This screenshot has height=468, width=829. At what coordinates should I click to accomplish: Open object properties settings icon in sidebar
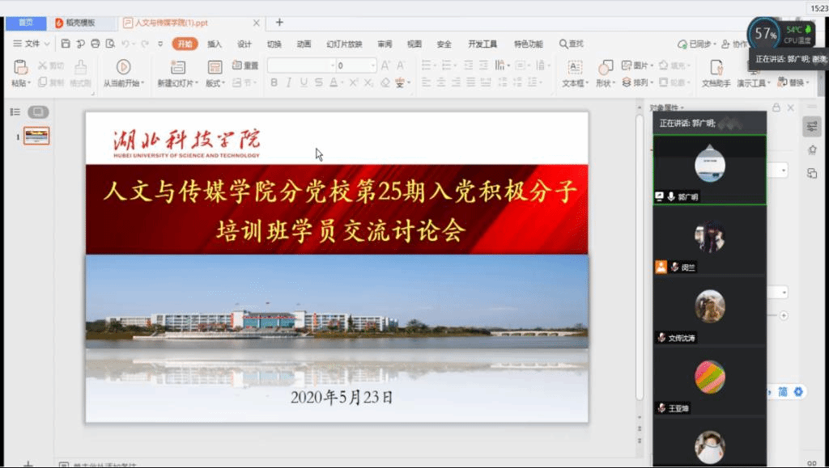pyautogui.click(x=812, y=127)
